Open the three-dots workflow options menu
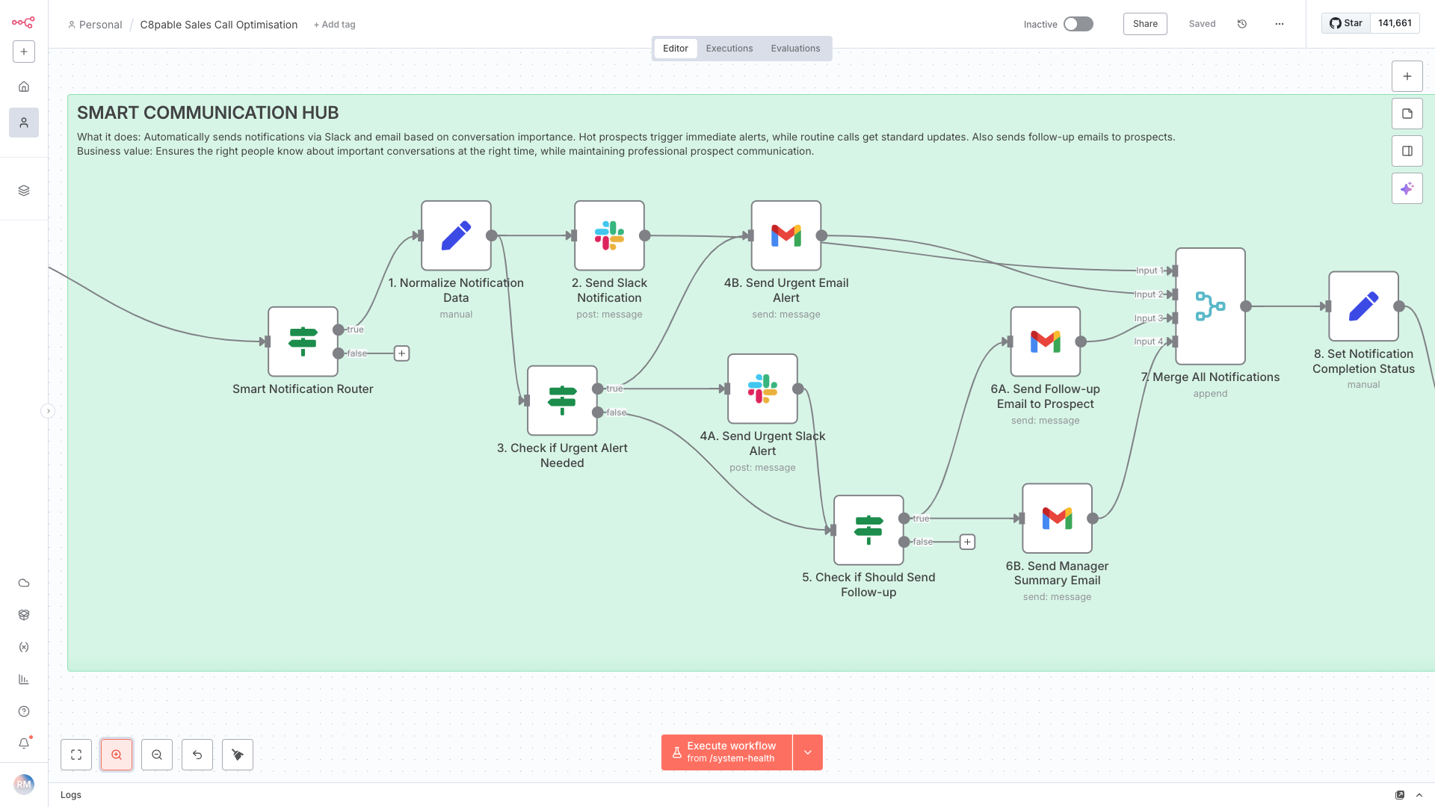Viewport: 1435px width, 807px height. point(1280,24)
